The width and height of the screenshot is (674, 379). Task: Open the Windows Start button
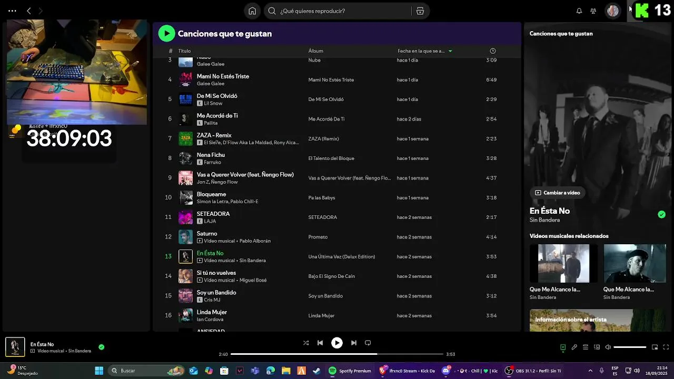coord(99,371)
